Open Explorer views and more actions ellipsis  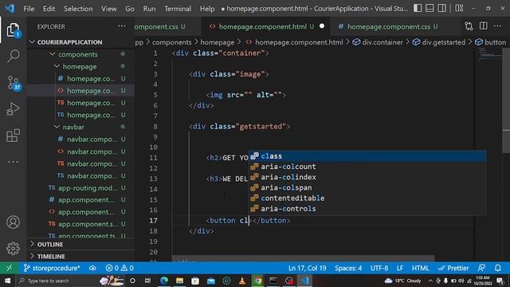tap(122, 26)
